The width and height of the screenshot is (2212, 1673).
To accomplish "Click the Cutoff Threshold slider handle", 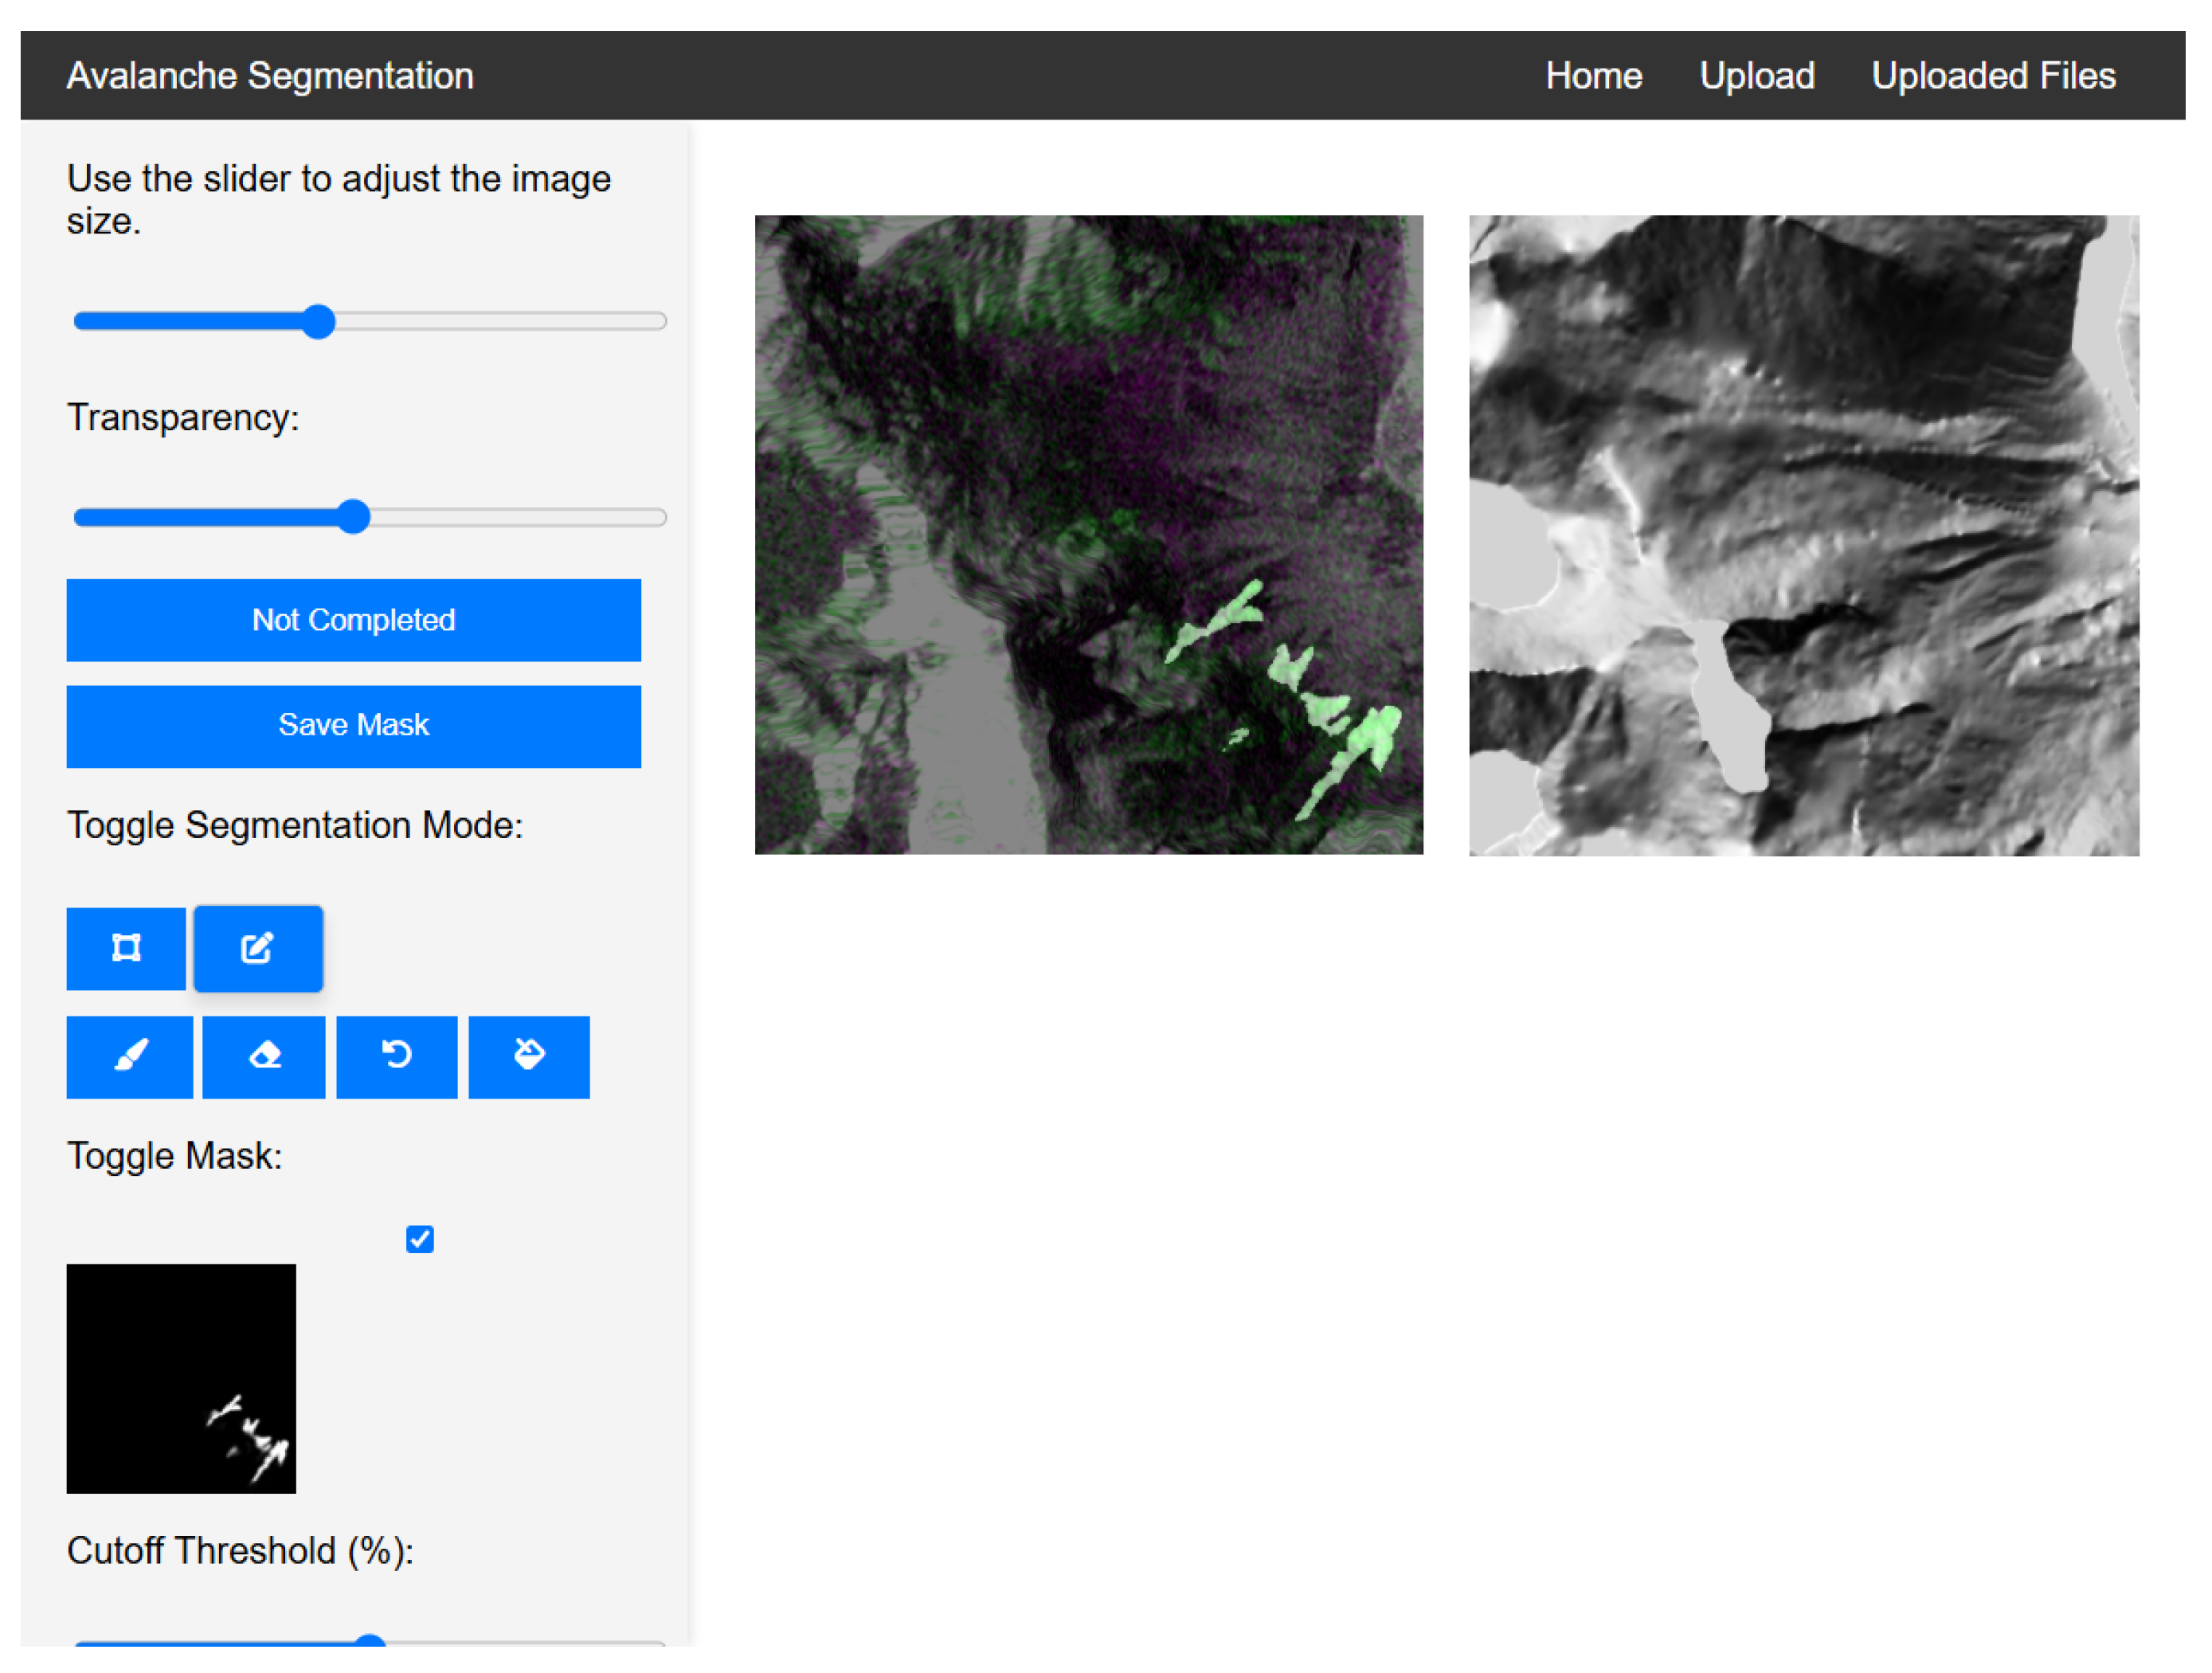I will pyautogui.click(x=370, y=1640).
